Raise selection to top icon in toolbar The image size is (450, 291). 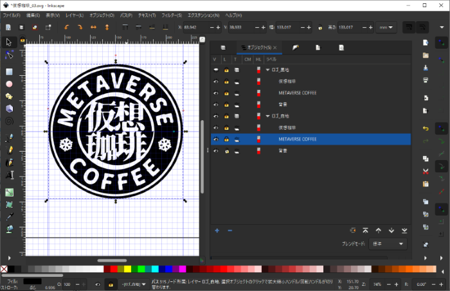(x=125, y=27)
